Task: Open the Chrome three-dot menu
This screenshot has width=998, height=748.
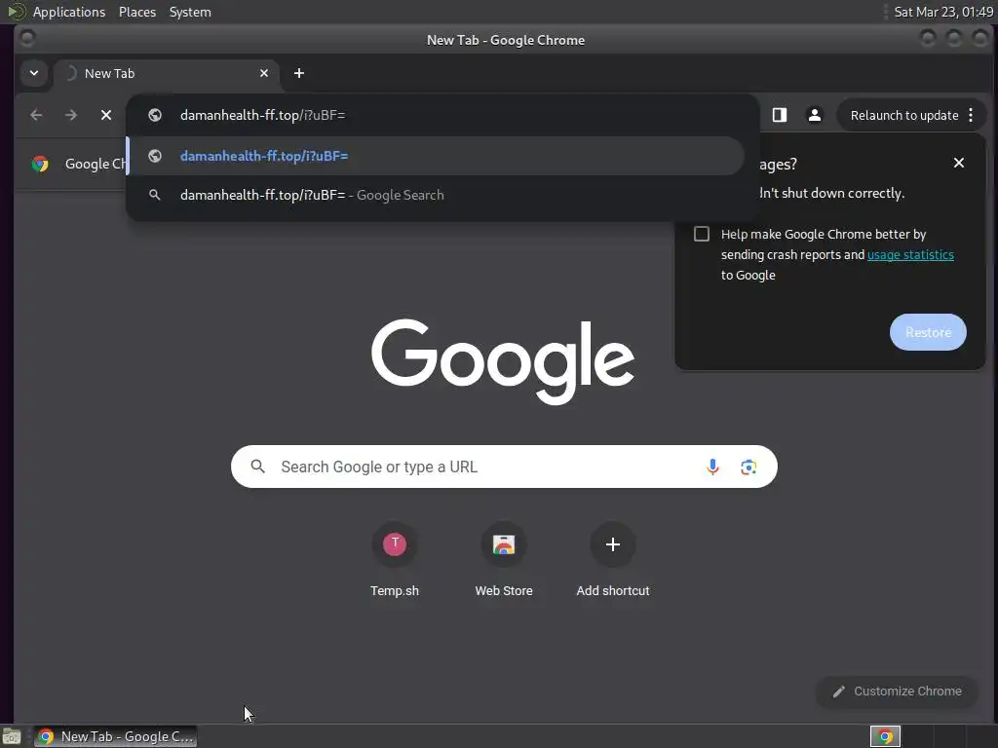Action: click(x=971, y=115)
